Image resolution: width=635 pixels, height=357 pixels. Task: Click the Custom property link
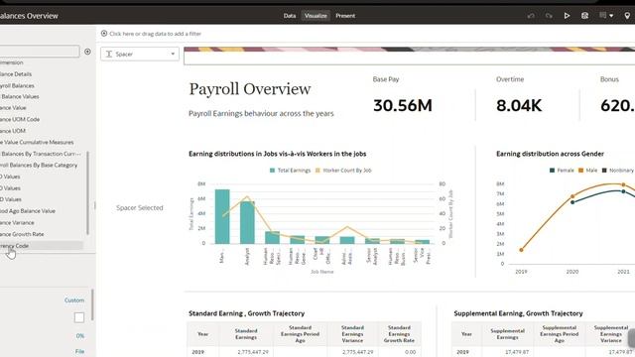tap(74, 300)
